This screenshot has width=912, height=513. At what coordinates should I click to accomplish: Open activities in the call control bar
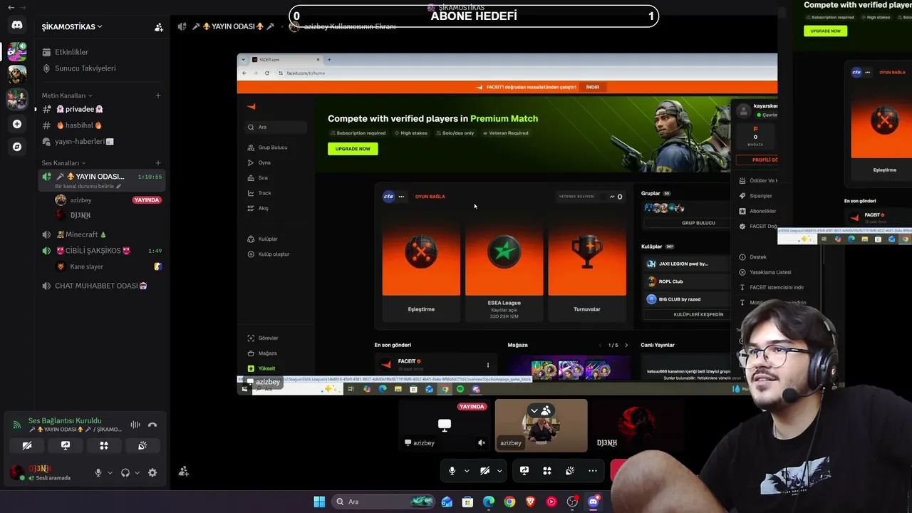[547, 470]
